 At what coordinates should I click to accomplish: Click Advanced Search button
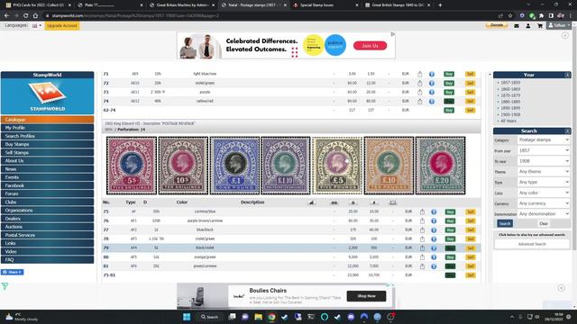[x=532, y=244]
